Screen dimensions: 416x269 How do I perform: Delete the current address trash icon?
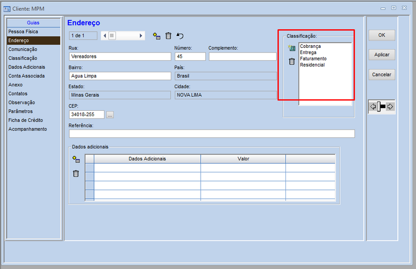168,35
